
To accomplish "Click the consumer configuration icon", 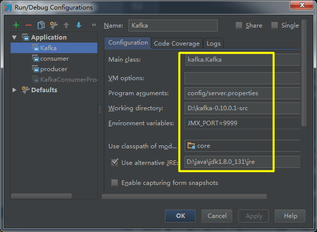I will [36, 58].
